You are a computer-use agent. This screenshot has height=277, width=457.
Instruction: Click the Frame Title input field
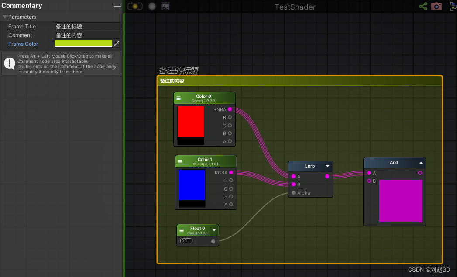pos(87,27)
